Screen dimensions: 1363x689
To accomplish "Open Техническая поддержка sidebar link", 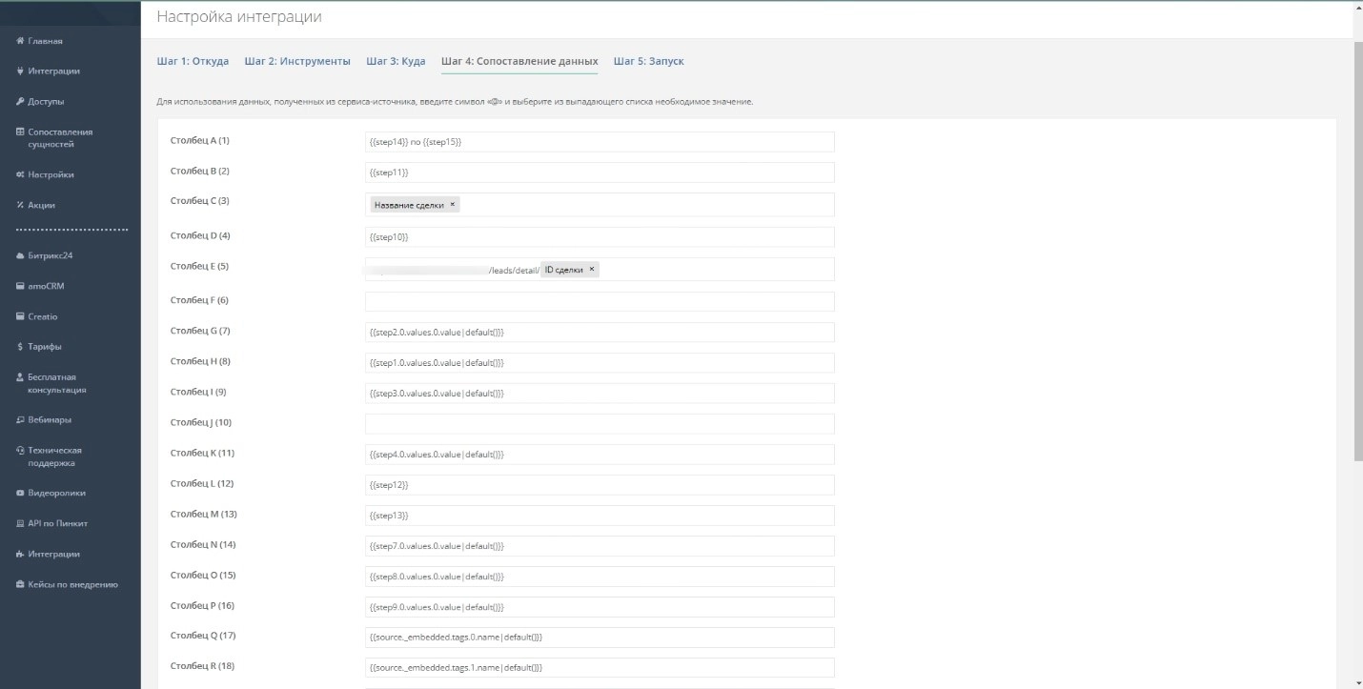I will pos(54,456).
